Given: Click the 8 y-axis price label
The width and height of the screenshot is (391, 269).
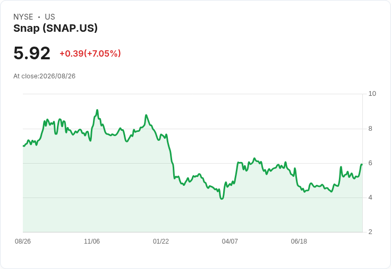Looking at the screenshot, I should tap(370, 129).
